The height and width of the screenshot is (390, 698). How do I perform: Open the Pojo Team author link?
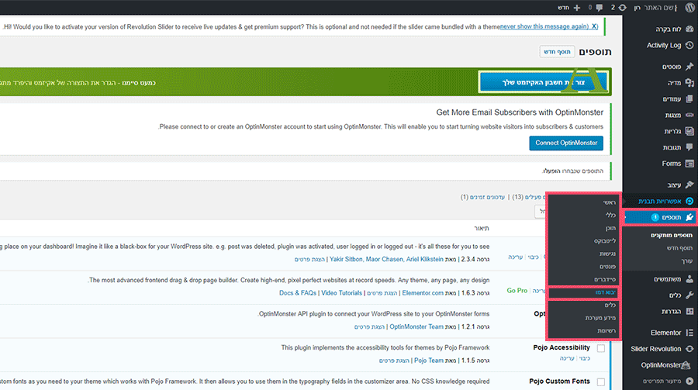click(429, 361)
